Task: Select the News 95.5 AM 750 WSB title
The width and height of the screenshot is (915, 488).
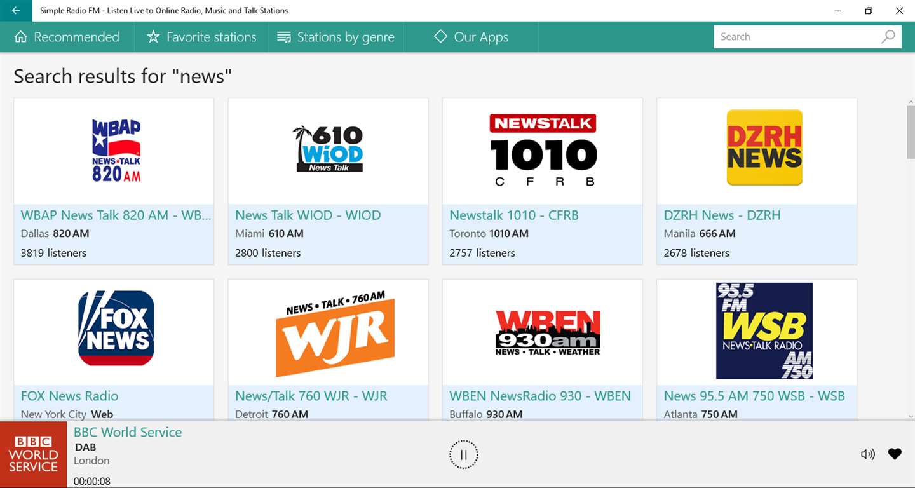Action: point(754,396)
